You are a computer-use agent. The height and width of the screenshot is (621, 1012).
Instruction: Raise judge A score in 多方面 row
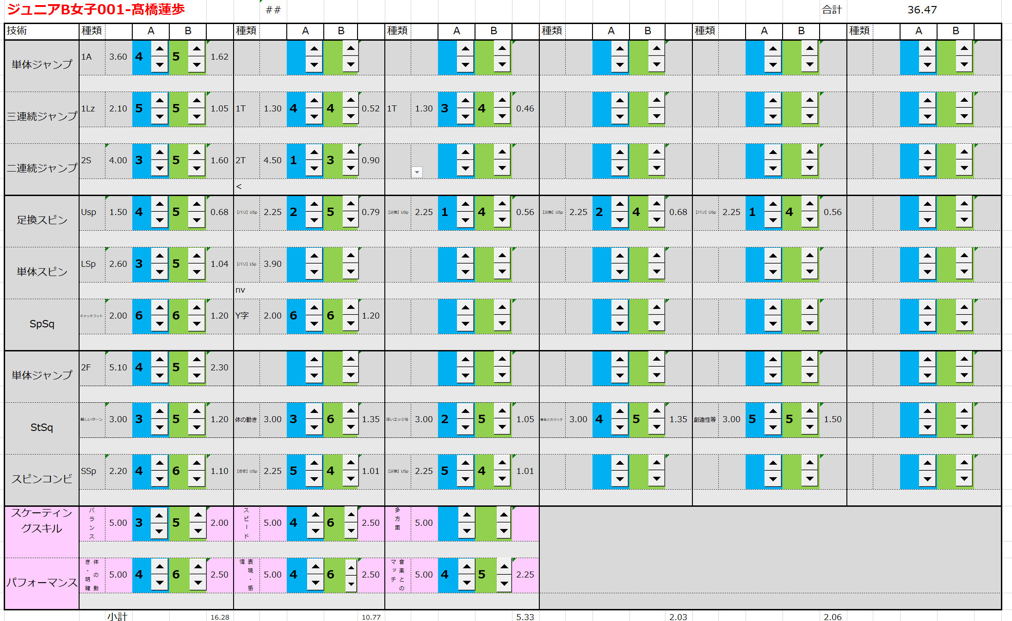[x=467, y=515]
